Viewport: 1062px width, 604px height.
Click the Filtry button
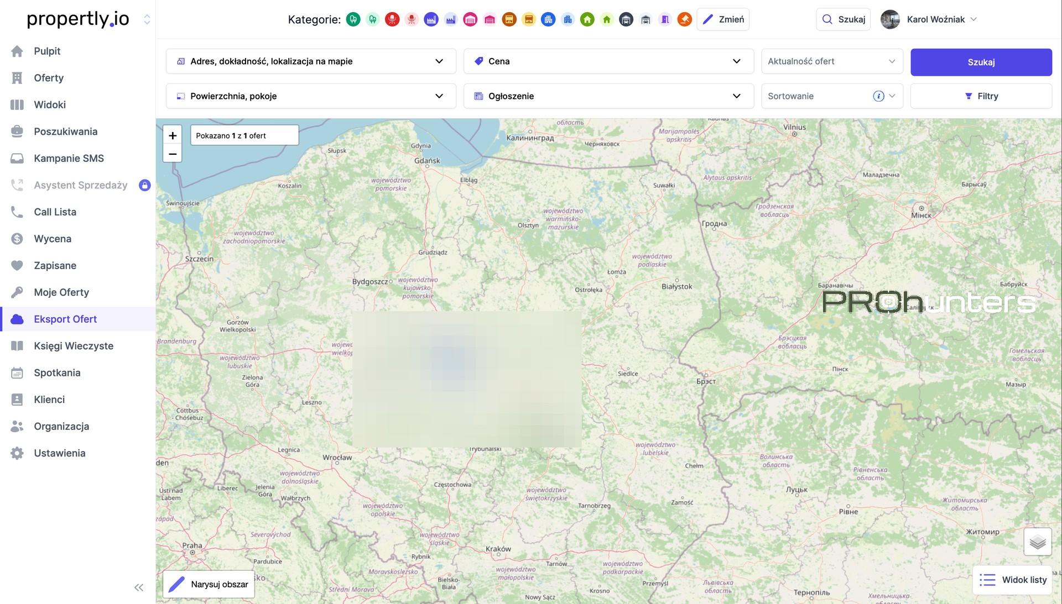coord(981,96)
